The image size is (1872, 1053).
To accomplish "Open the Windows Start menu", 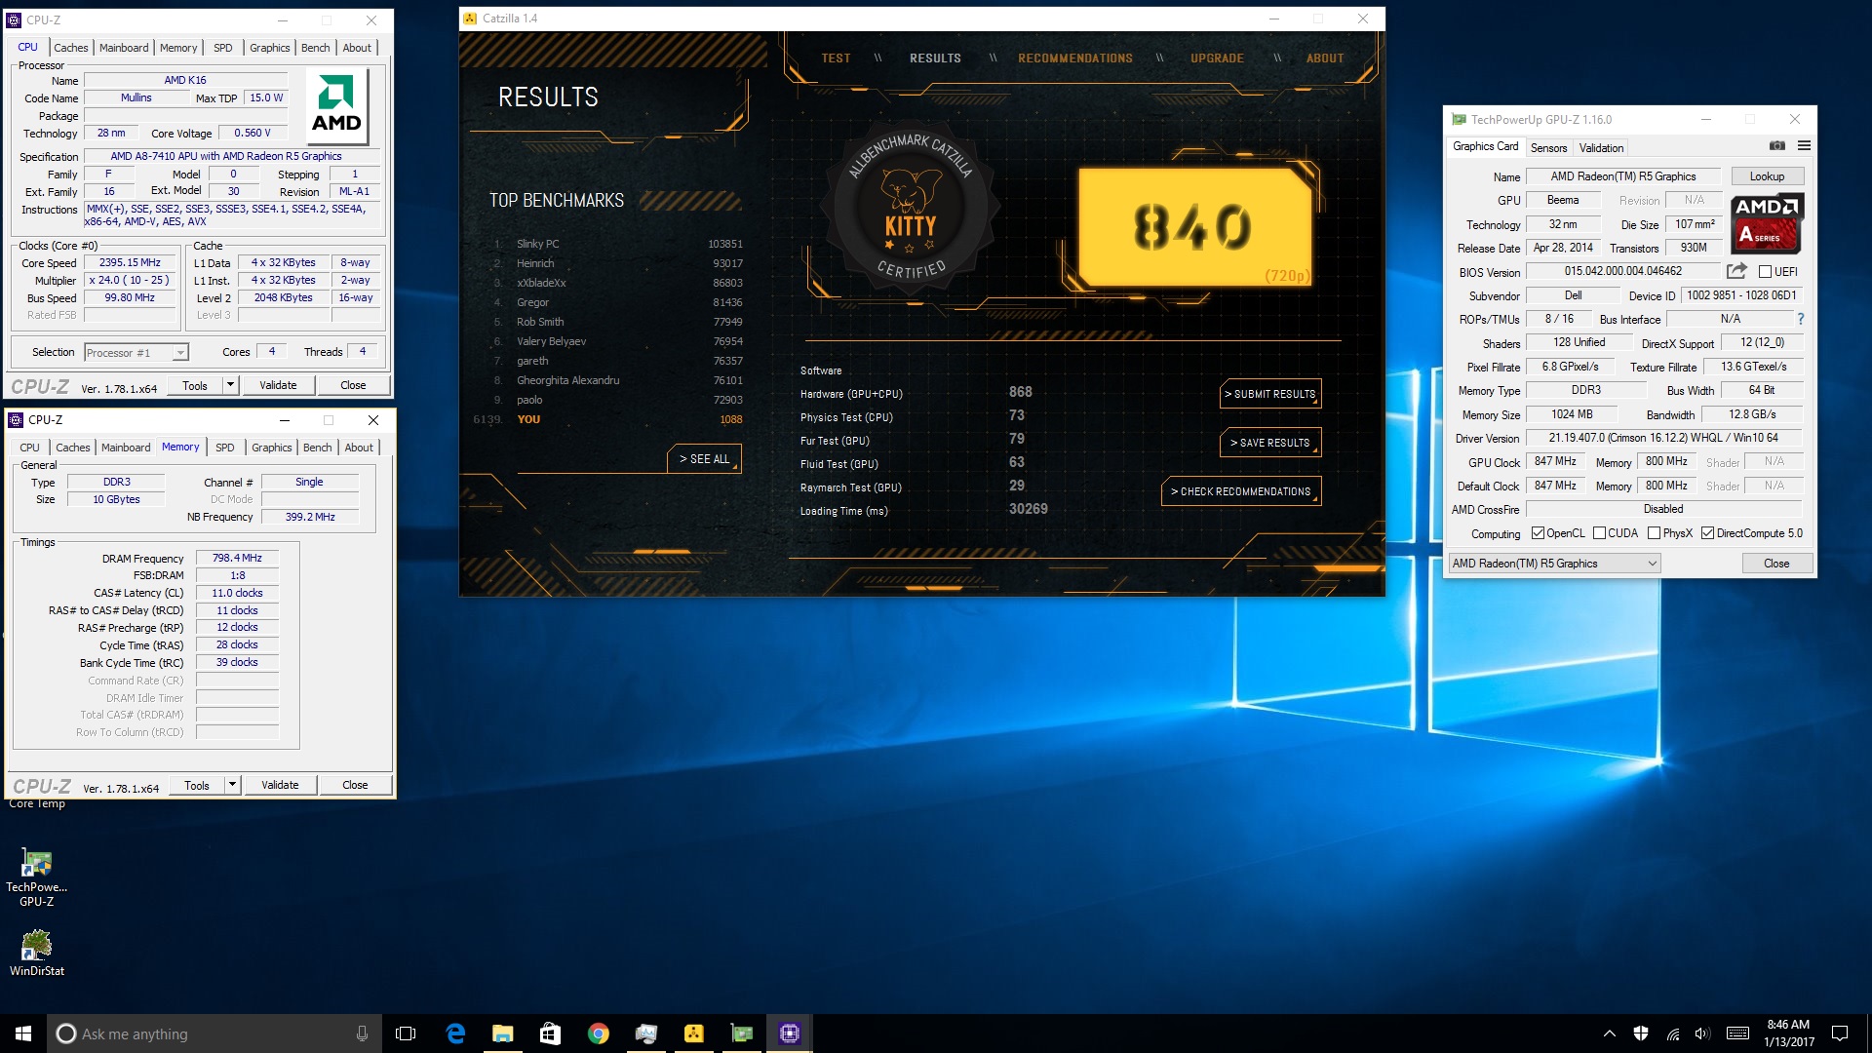I will (23, 1033).
